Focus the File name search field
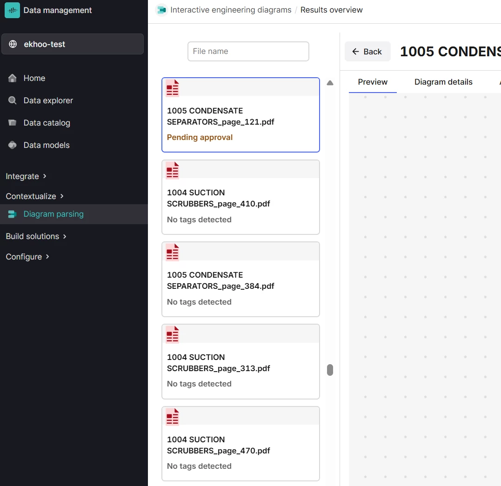Viewport: 501px width, 486px height. [x=248, y=52]
